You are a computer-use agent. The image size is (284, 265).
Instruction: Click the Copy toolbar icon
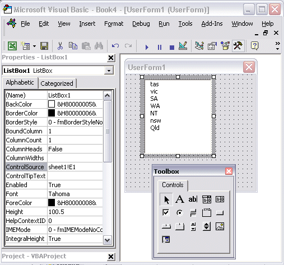tap(73, 46)
